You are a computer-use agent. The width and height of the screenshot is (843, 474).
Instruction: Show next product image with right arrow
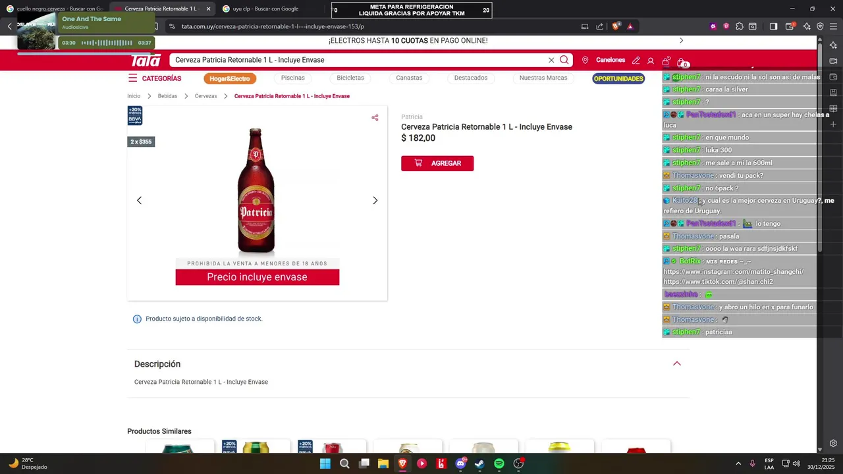pos(375,200)
